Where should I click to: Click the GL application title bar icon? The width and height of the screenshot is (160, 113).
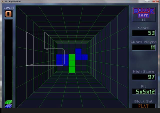tap(2, 1)
